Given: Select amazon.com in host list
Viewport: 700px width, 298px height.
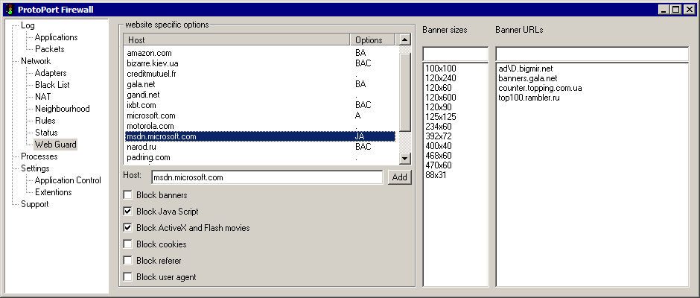Looking at the screenshot, I should (149, 54).
